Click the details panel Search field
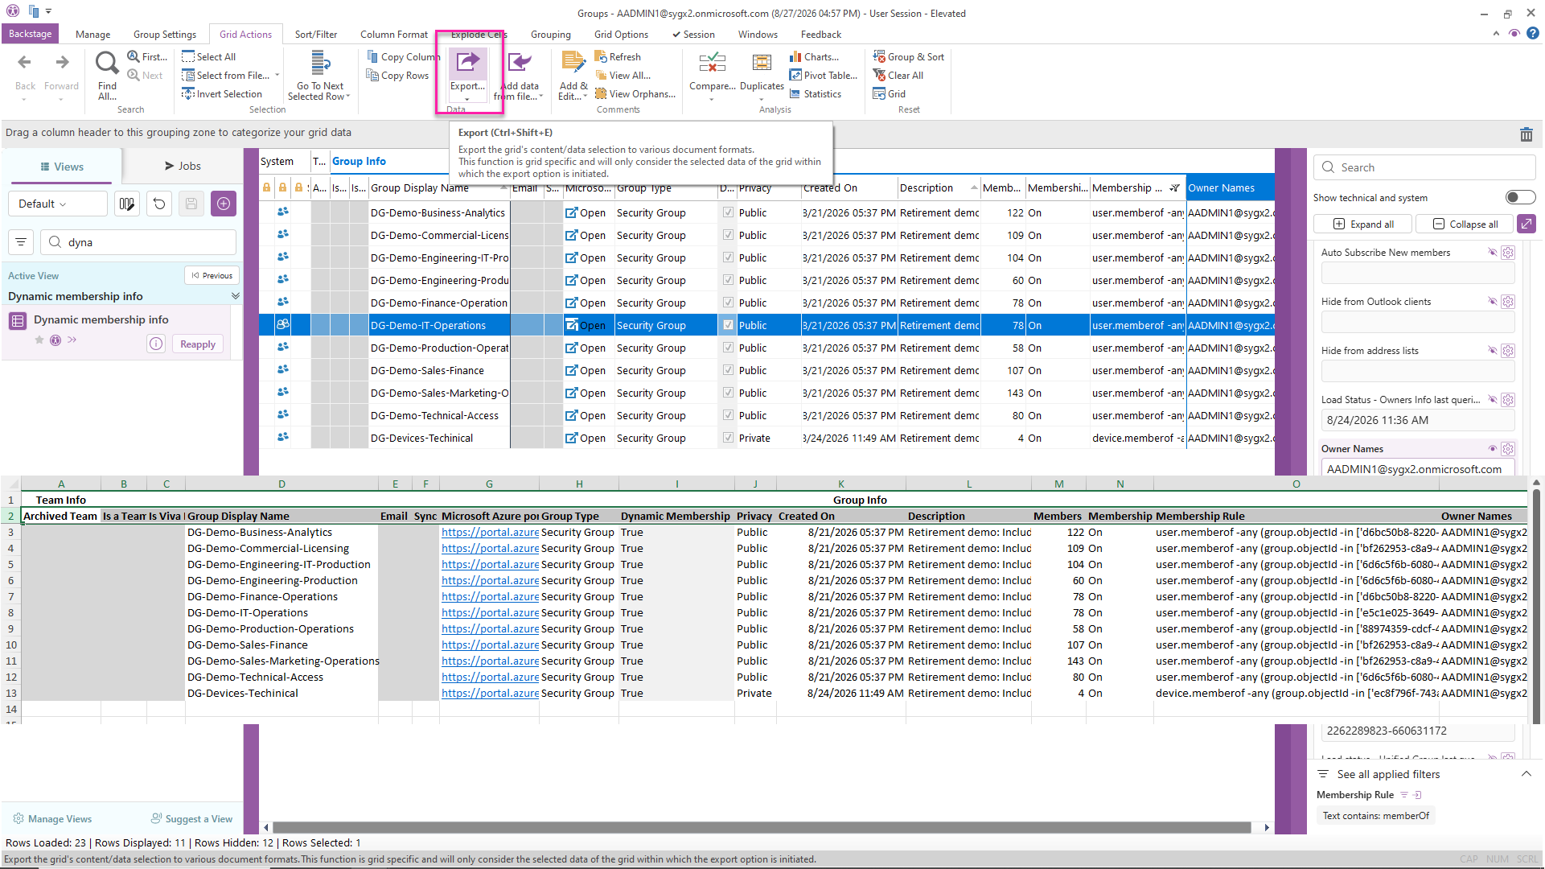The width and height of the screenshot is (1545, 869). (1424, 167)
